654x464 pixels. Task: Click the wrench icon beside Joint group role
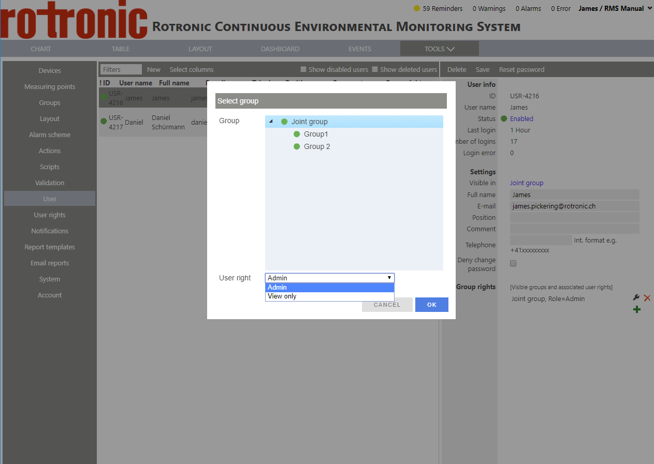pos(636,298)
